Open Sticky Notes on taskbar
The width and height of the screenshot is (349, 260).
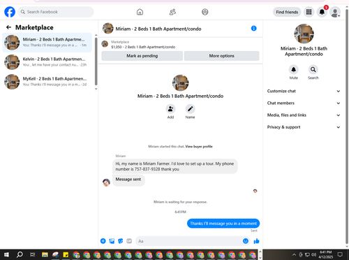point(66,254)
